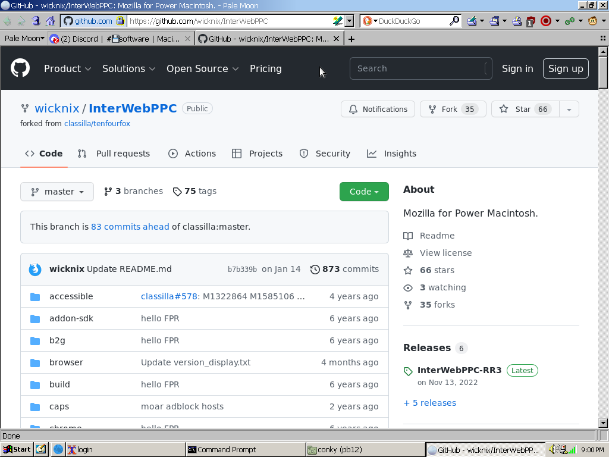This screenshot has width=609, height=457.
Task: Open the star lists dropdown arrow
Action: [x=569, y=109]
